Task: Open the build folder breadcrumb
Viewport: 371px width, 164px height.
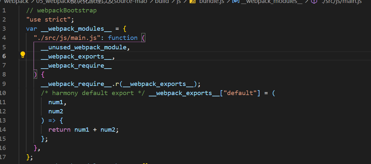Action: [x=162, y=2]
